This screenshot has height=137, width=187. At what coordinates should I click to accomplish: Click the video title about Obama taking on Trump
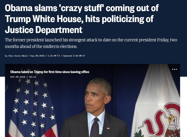(x=50, y=72)
